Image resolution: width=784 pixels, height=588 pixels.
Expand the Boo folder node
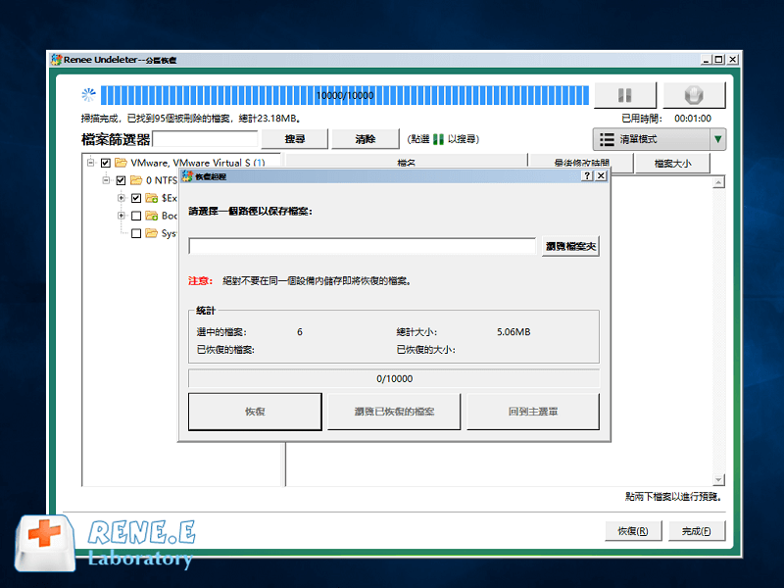[121, 216]
